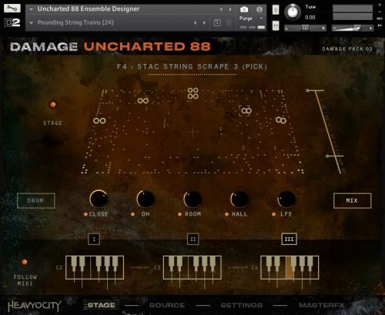
Task: Go to previous instrument arrow
Action: tap(221, 9)
